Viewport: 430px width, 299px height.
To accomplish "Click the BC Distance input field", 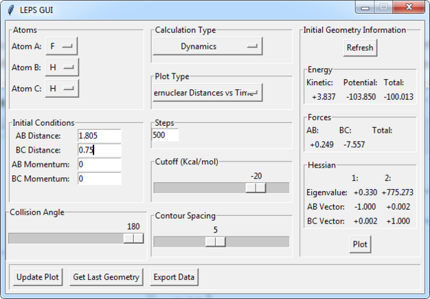I will tap(100, 150).
